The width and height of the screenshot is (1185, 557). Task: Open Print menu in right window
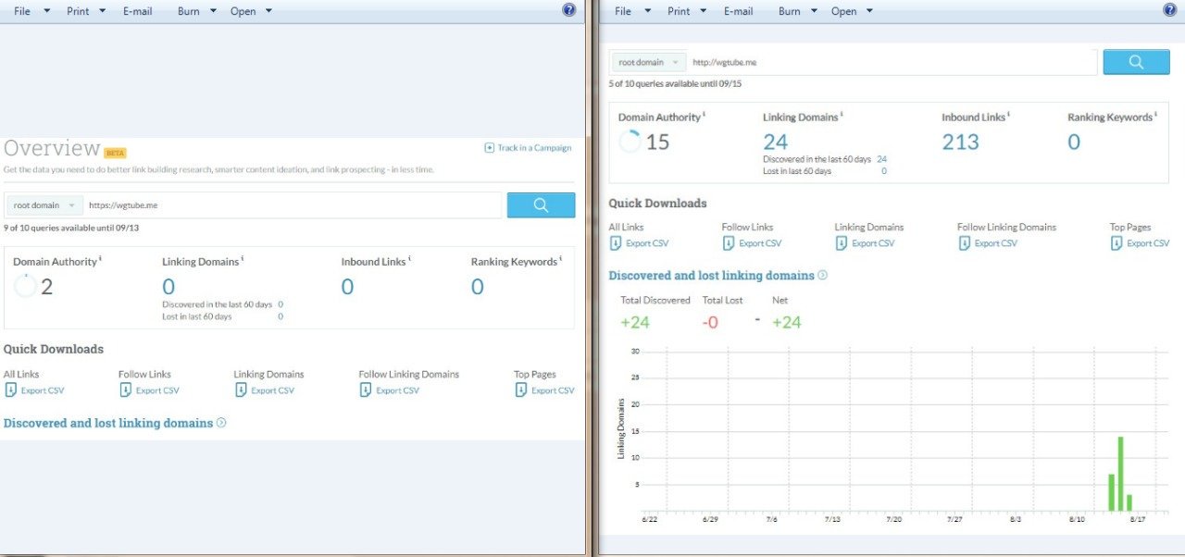pyautogui.click(x=679, y=11)
